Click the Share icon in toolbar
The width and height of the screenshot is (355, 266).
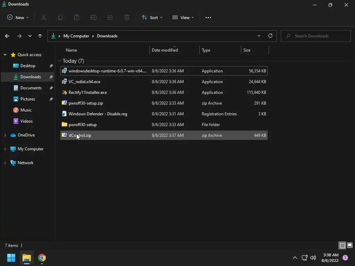[x=110, y=17]
